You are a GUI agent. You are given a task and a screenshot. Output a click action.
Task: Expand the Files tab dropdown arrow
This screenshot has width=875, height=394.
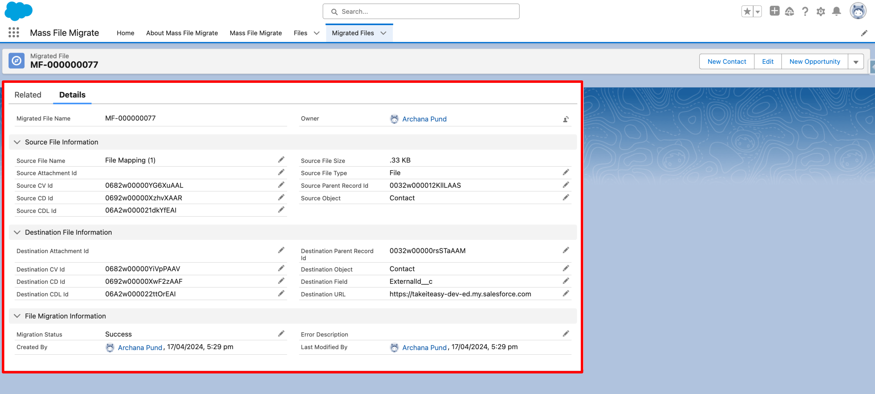[317, 33]
